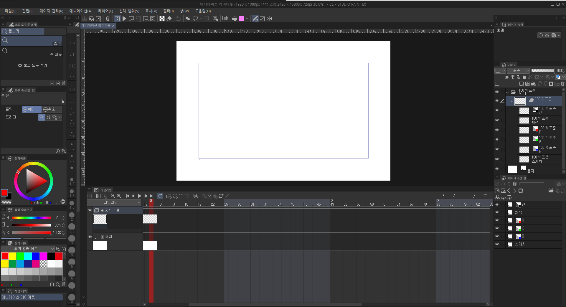
Task: Click the trash Delete icon in top command bar
Action: (108, 19)
